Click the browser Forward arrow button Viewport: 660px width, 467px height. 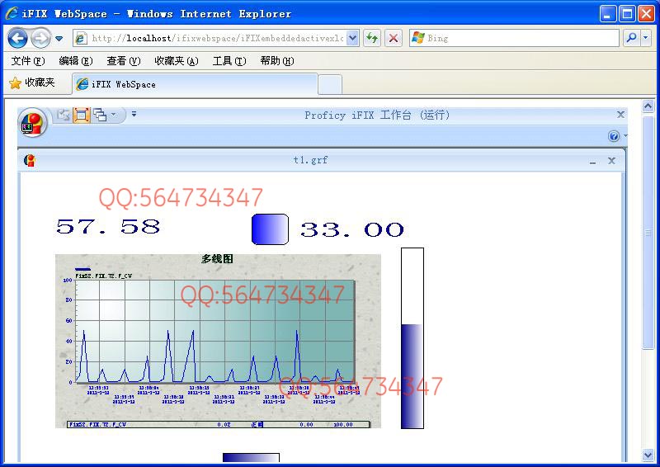click(40, 38)
